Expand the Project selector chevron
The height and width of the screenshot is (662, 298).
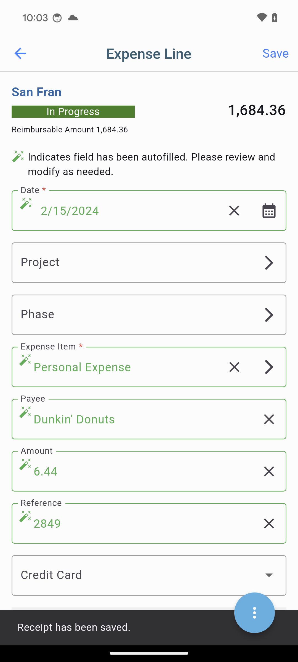tap(269, 263)
